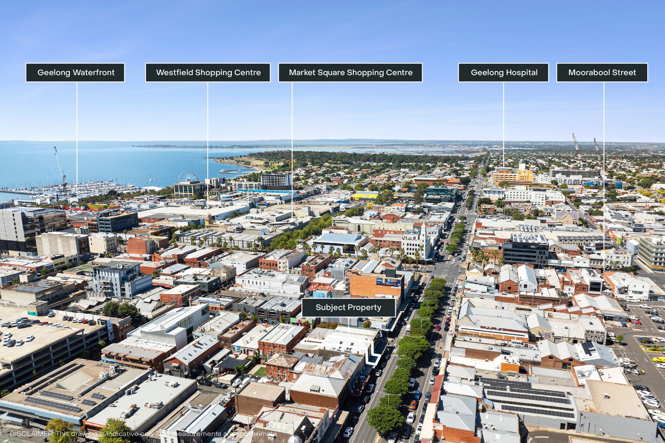Screen dimensions: 665x443
Task: Click the blue billboard on the brick building
Action: tap(388, 282)
